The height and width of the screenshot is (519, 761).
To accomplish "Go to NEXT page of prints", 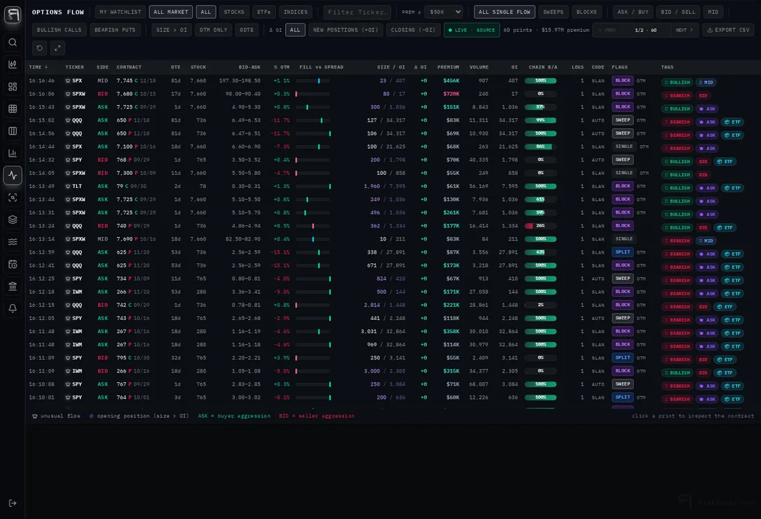I will [x=684, y=30].
